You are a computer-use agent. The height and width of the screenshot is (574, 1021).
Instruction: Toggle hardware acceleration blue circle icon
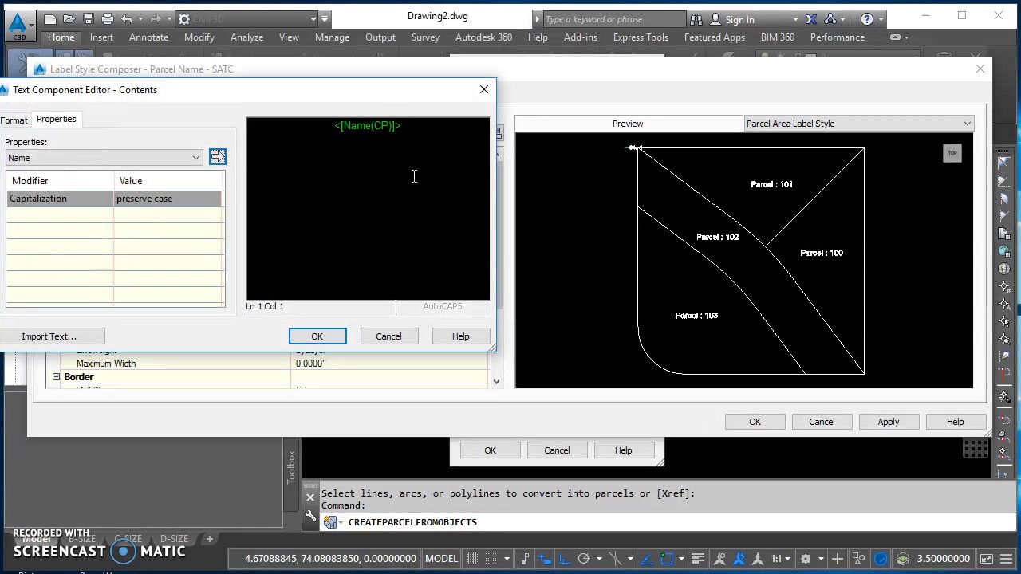(x=881, y=559)
